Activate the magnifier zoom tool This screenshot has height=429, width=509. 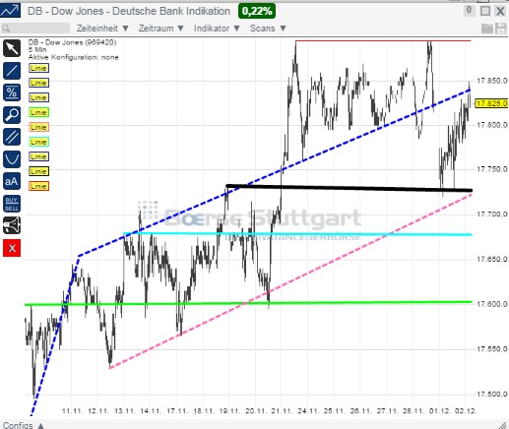click(12, 115)
